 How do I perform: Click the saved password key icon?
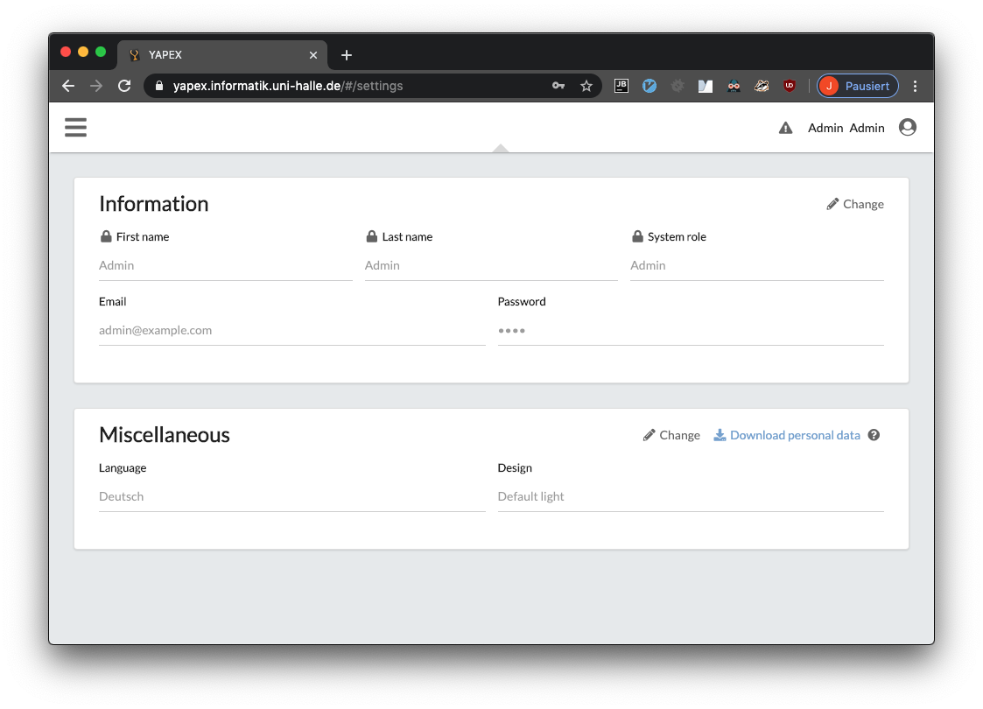pos(558,86)
